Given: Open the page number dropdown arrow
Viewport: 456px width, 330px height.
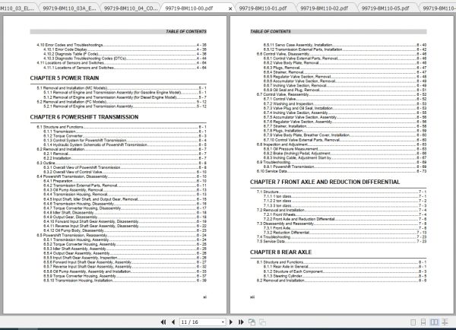Looking at the screenshot, I should click(223, 322).
